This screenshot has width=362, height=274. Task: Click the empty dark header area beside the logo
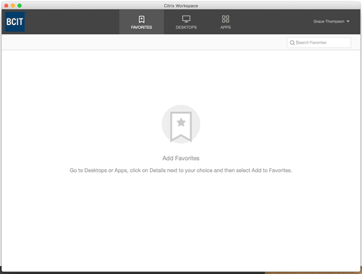[x=72, y=22]
